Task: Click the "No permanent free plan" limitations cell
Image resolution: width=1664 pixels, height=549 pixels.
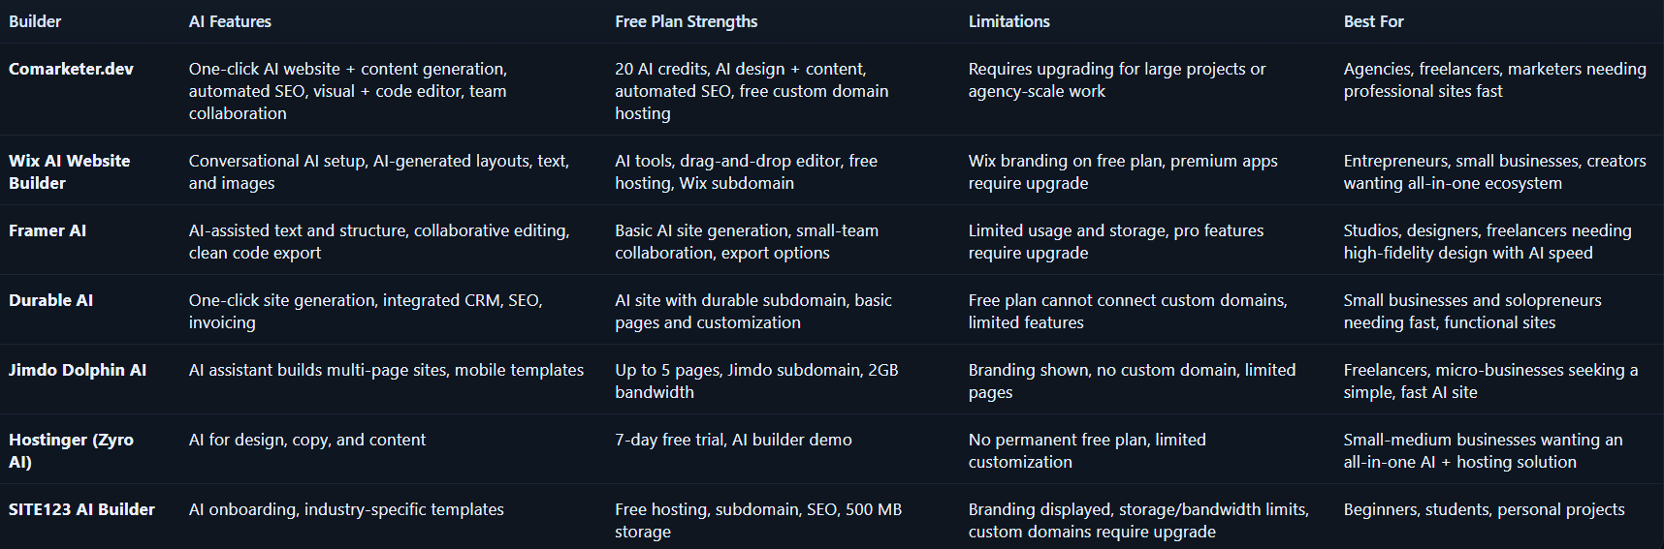Action: point(1086,450)
